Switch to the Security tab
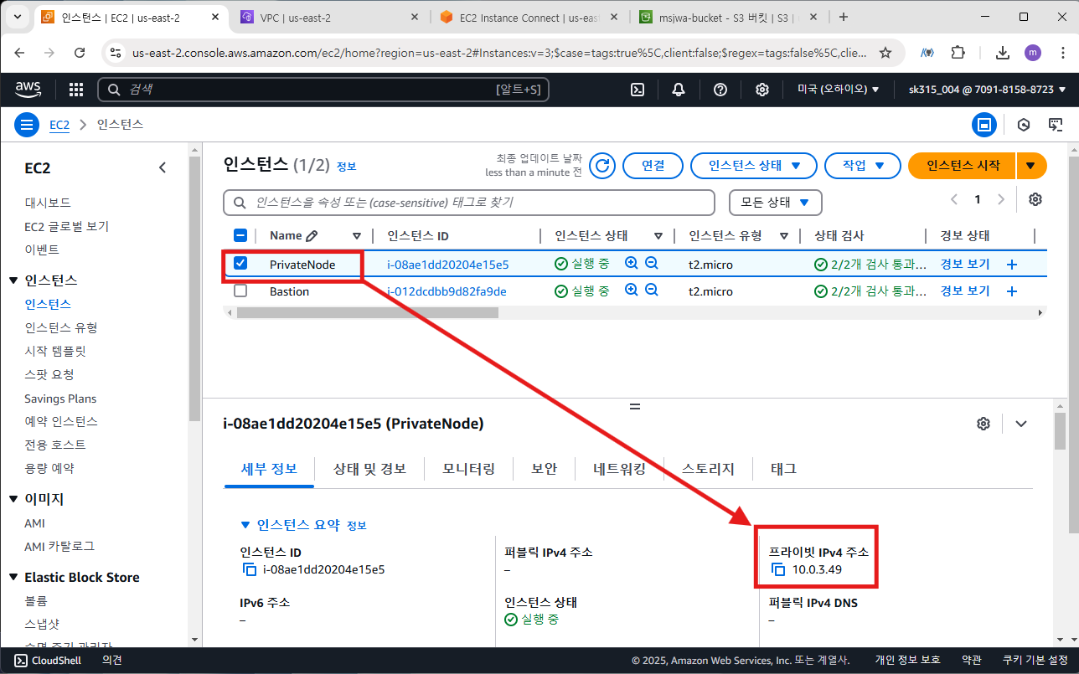1079x674 pixels. pyautogui.click(x=544, y=469)
